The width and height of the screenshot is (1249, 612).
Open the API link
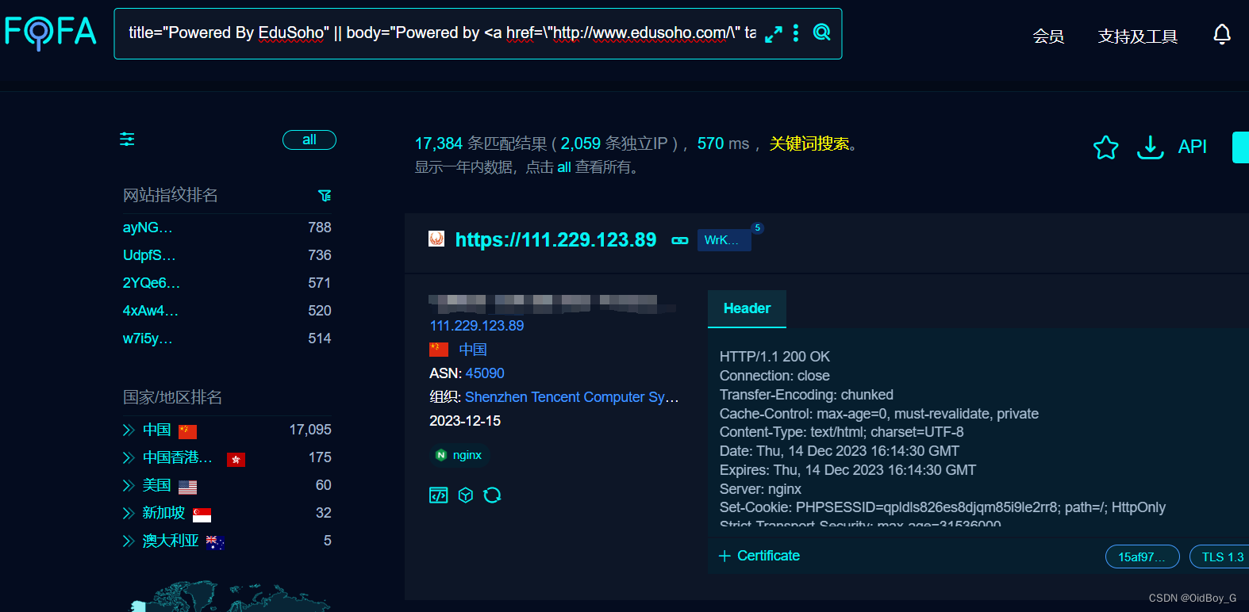click(x=1192, y=147)
